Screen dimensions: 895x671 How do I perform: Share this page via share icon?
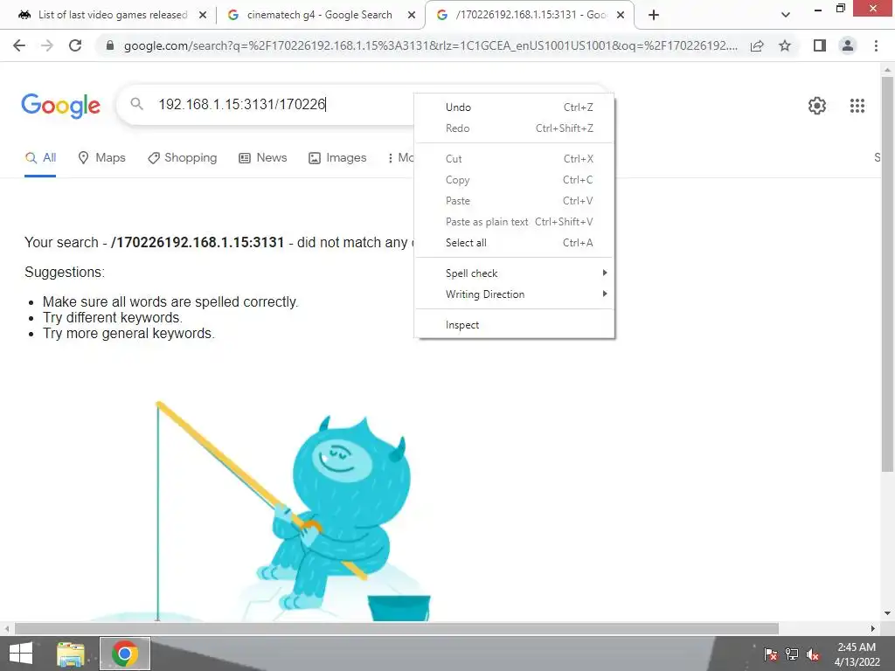pos(757,45)
